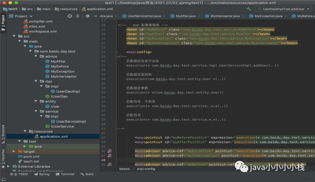
Task: Collapse the main folder
Action: click(x=20, y=41)
